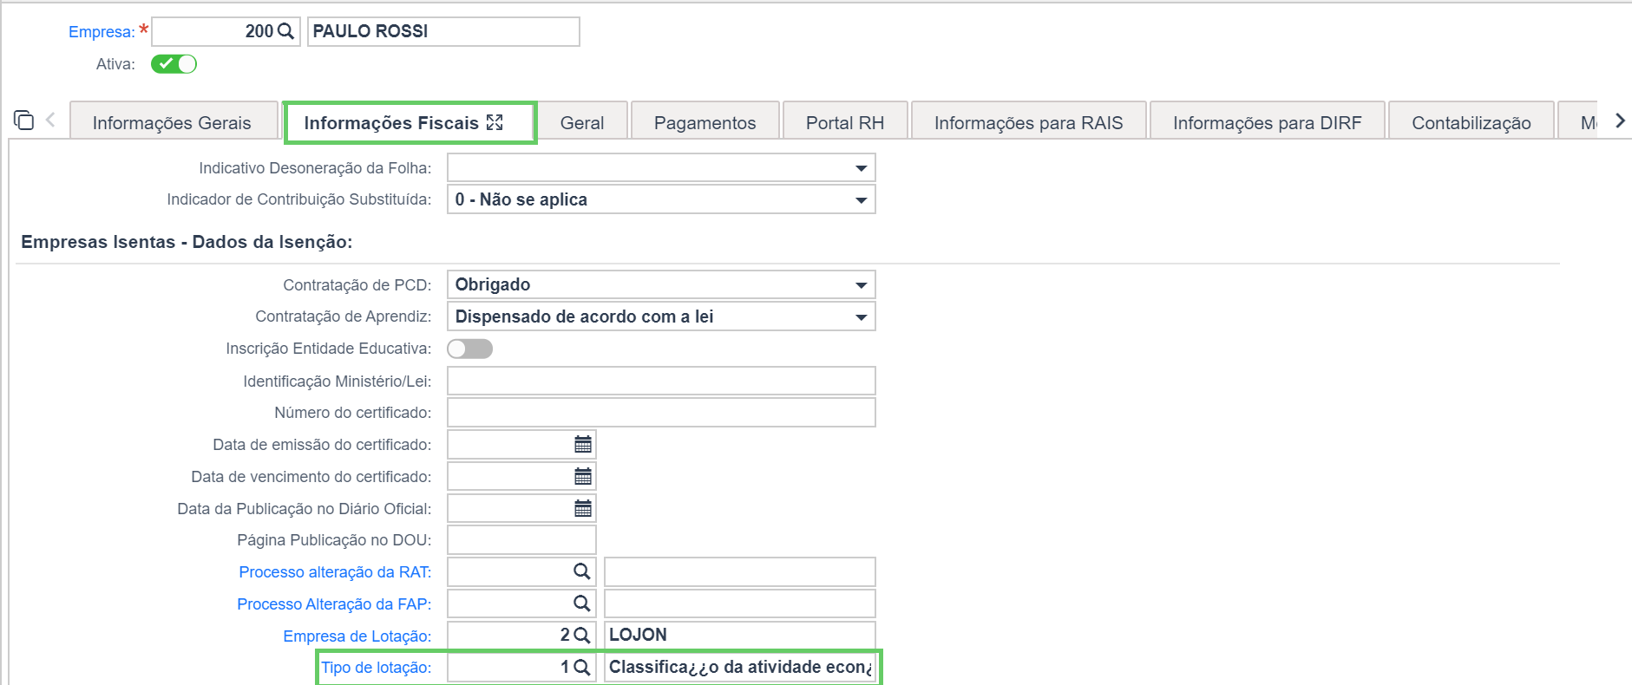The width and height of the screenshot is (1632, 685).
Task: Click the Página Publicação no DOU field
Action: 521,540
